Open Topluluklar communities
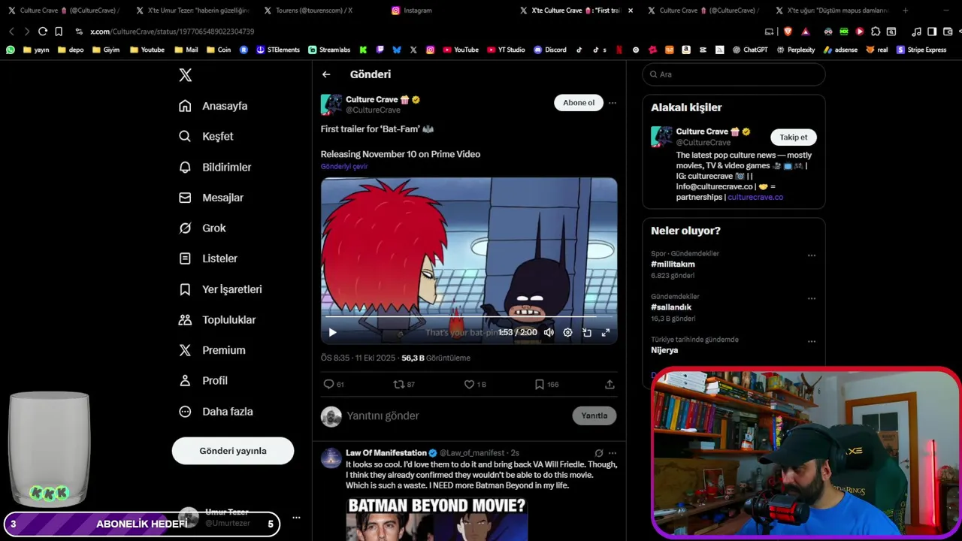 tap(217, 319)
